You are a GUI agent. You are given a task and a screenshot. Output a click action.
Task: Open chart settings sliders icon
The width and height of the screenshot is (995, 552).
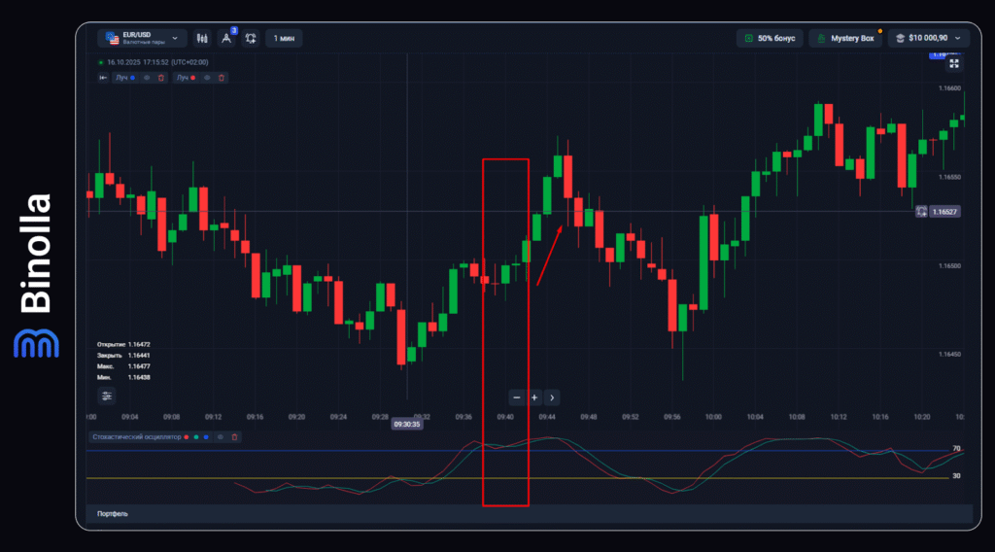106,396
